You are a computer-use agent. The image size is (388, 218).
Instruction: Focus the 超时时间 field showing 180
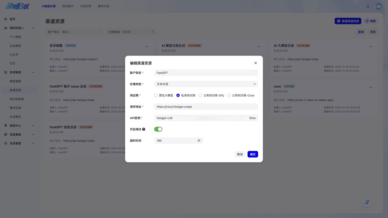click(x=179, y=140)
